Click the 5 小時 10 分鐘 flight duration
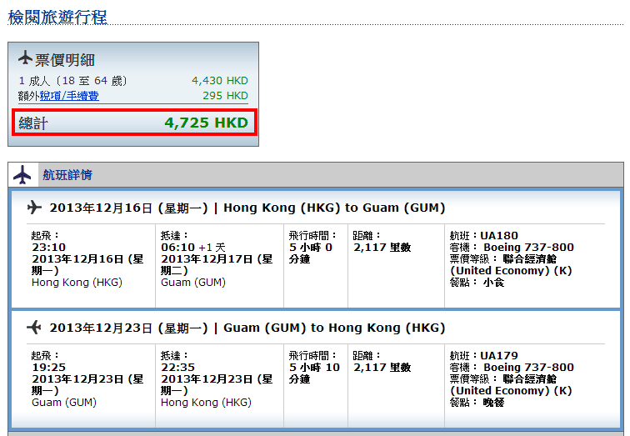Viewport: 630px width, 436px height. coord(314,373)
